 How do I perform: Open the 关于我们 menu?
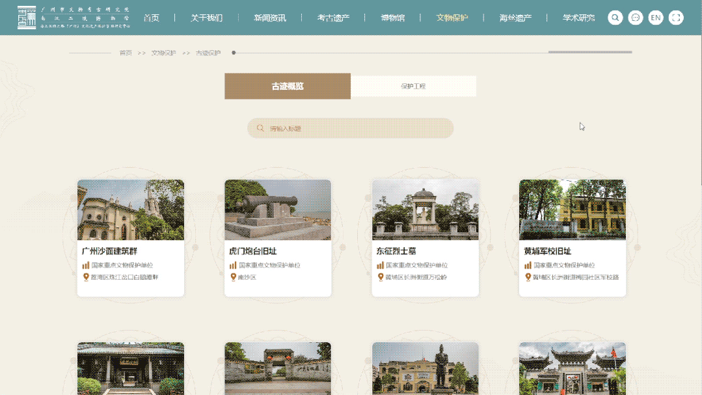pos(206,18)
